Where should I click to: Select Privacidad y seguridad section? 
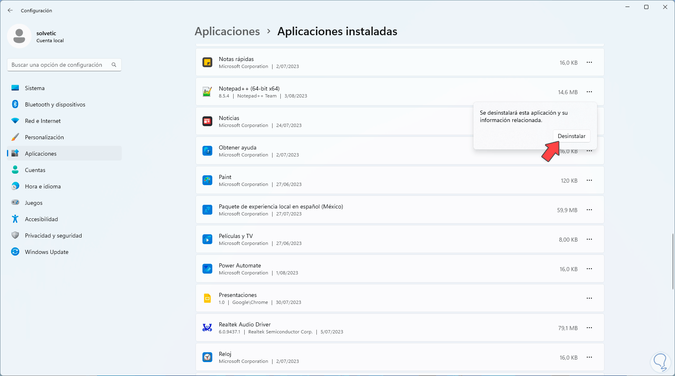(53, 236)
